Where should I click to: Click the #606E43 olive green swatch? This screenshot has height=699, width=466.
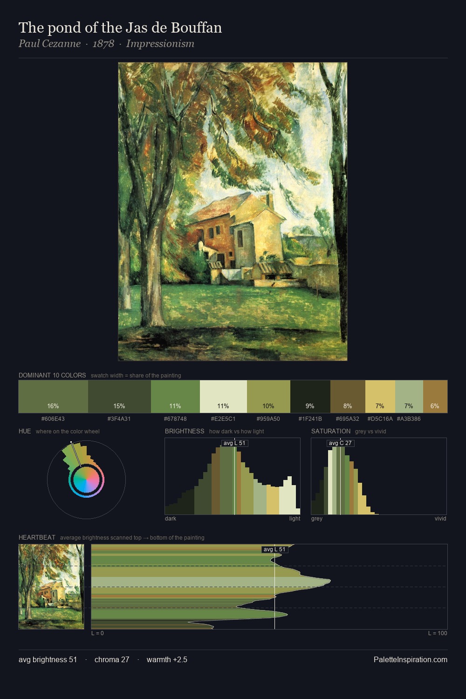(53, 397)
